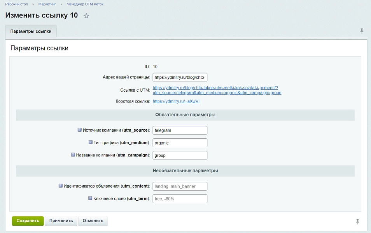Click the utm_content input field

click(x=180, y=186)
